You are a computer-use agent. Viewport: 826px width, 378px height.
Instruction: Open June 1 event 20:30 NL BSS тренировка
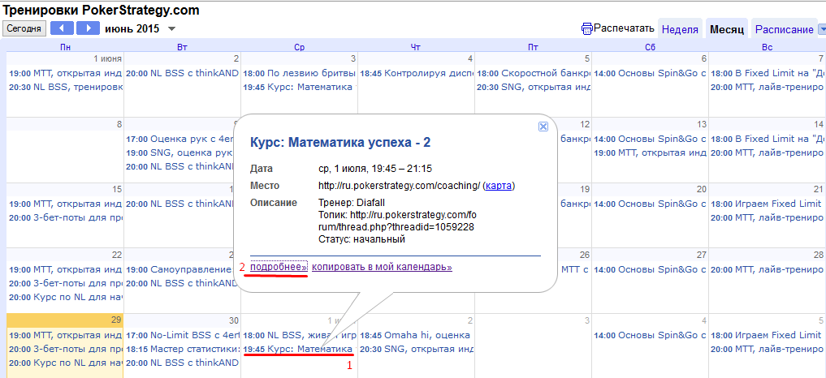tap(66, 88)
